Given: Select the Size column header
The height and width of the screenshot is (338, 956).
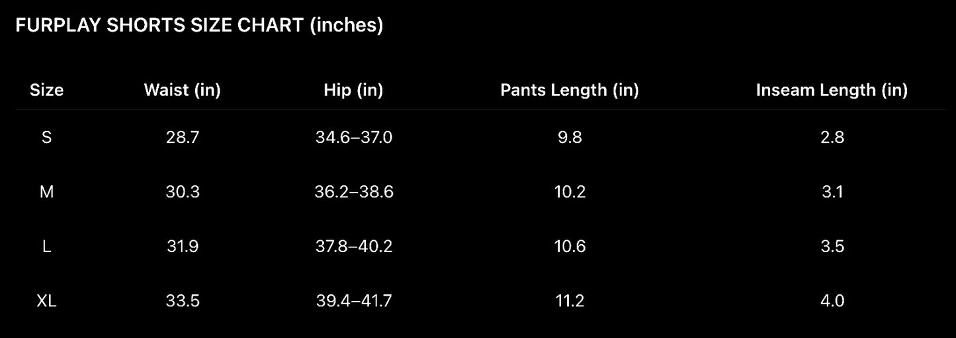Looking at the screenshot, I should click(x=46, y=91).
